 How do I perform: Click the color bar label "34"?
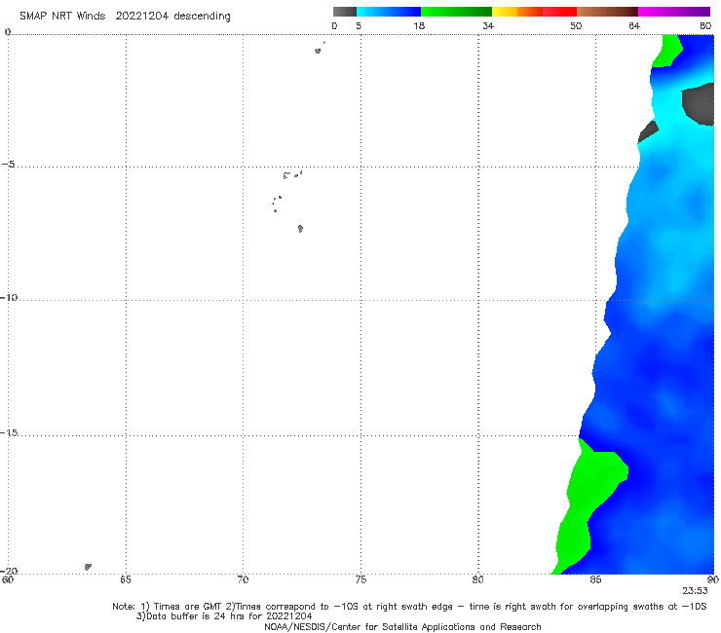488,25
